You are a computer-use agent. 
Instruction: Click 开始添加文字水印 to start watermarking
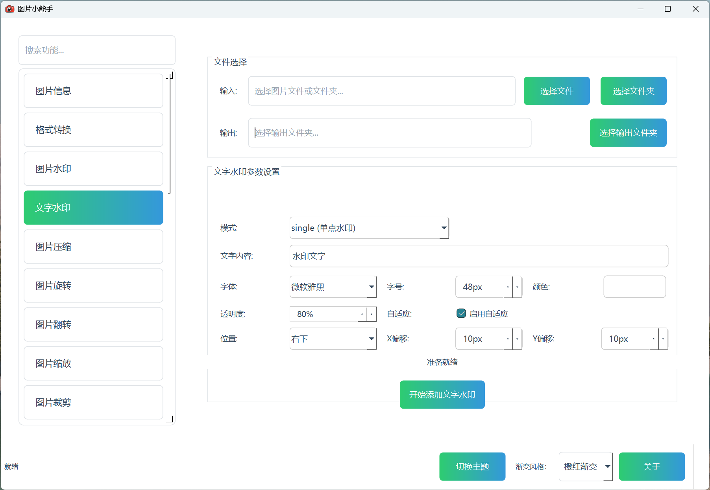pos(442,394)
